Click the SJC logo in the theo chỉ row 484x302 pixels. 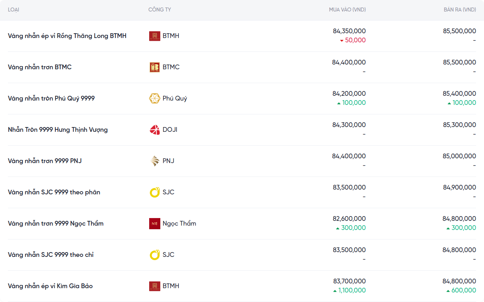[x=154, y=255]
